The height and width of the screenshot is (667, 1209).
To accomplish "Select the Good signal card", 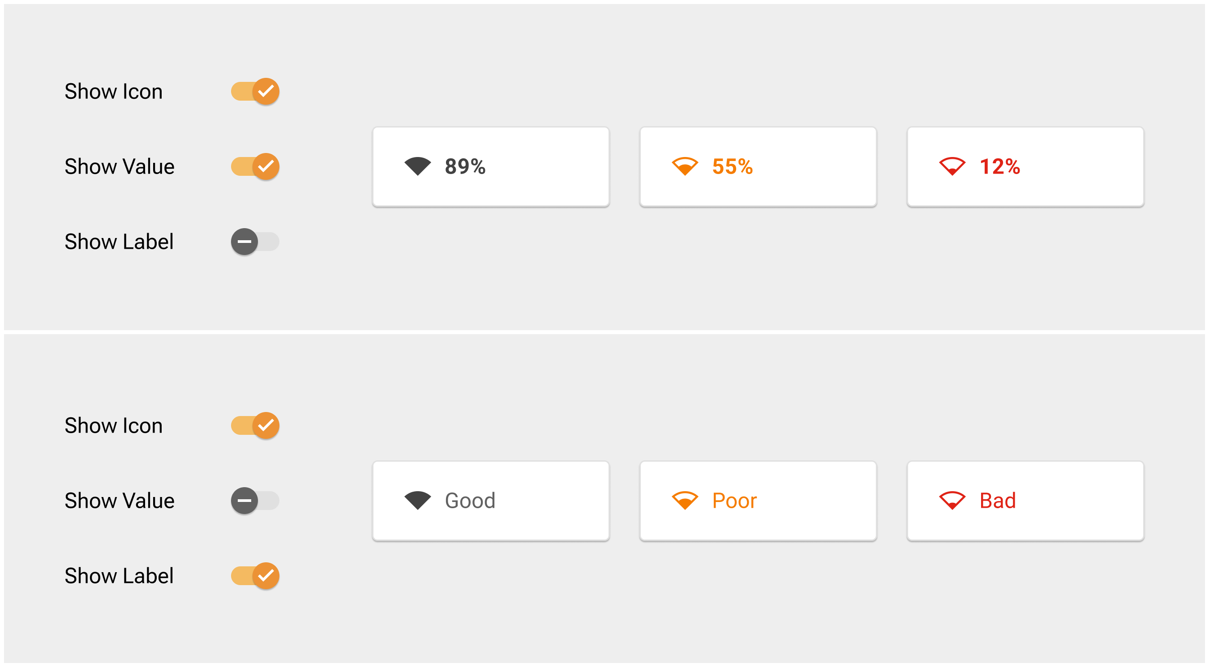I will click(x=490, y=500).
